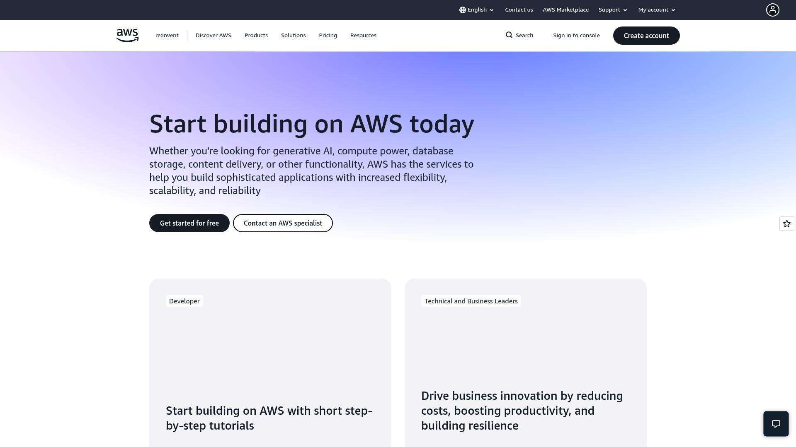Screen dimensions: 796x447
Task: Click the Create account button
Action: [x=646, y=36]
